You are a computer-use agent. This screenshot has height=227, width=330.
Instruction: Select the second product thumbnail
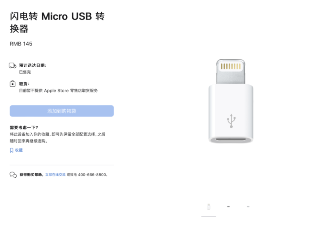click(x=228, y=207)
